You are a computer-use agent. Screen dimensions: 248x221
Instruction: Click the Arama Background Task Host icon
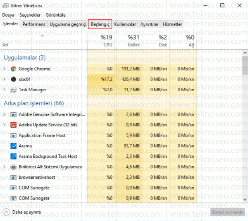point(14,156)
